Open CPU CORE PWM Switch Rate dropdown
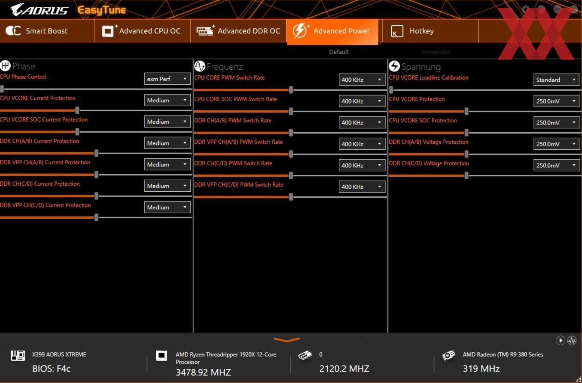This screenshot has width=582, height=383. pos(362,80)
